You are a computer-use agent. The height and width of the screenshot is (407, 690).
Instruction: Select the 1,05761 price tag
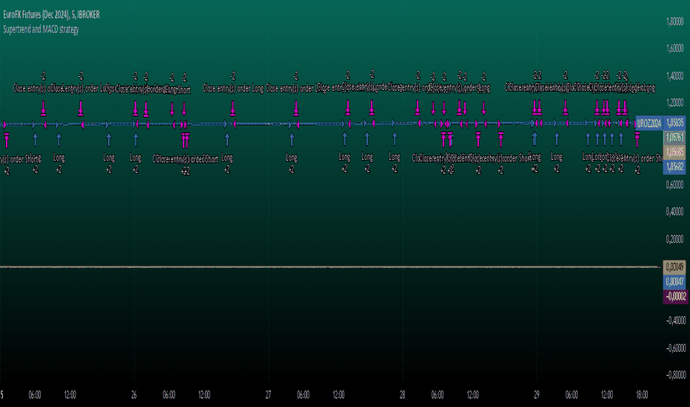tap(674, 138)
